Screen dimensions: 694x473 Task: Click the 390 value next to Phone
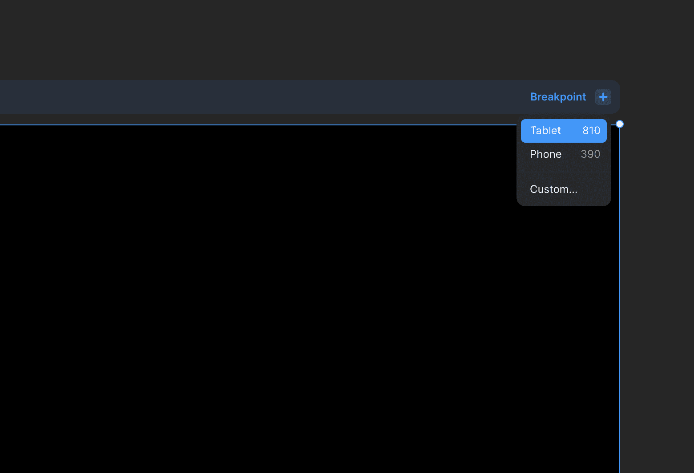(x=590, y=154)
